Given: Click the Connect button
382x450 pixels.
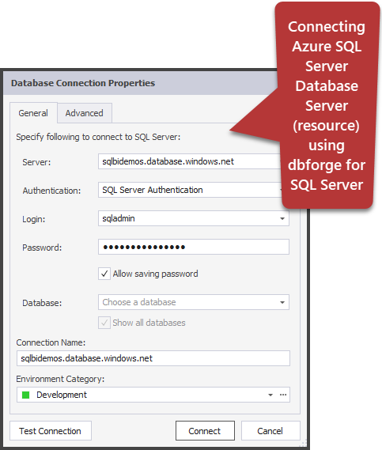Looking at the screenshot, I should point(205,431).
